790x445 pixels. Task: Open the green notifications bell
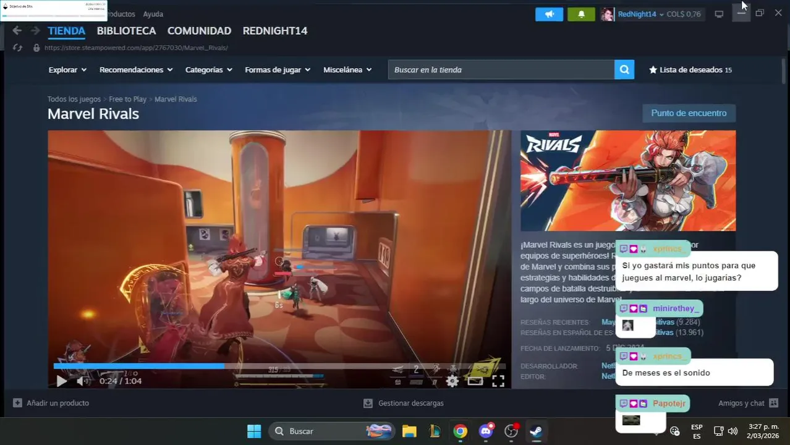(581, 14)
